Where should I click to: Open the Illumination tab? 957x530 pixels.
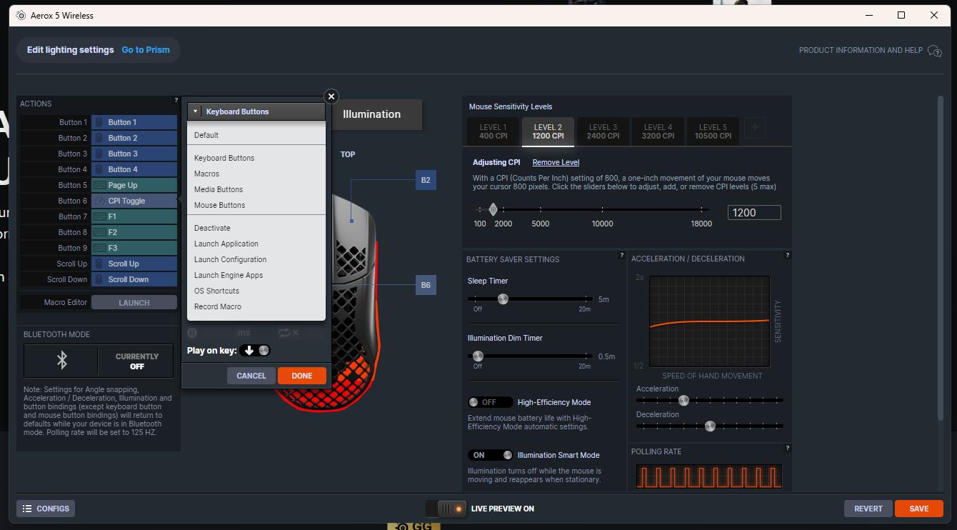point(372,114)
